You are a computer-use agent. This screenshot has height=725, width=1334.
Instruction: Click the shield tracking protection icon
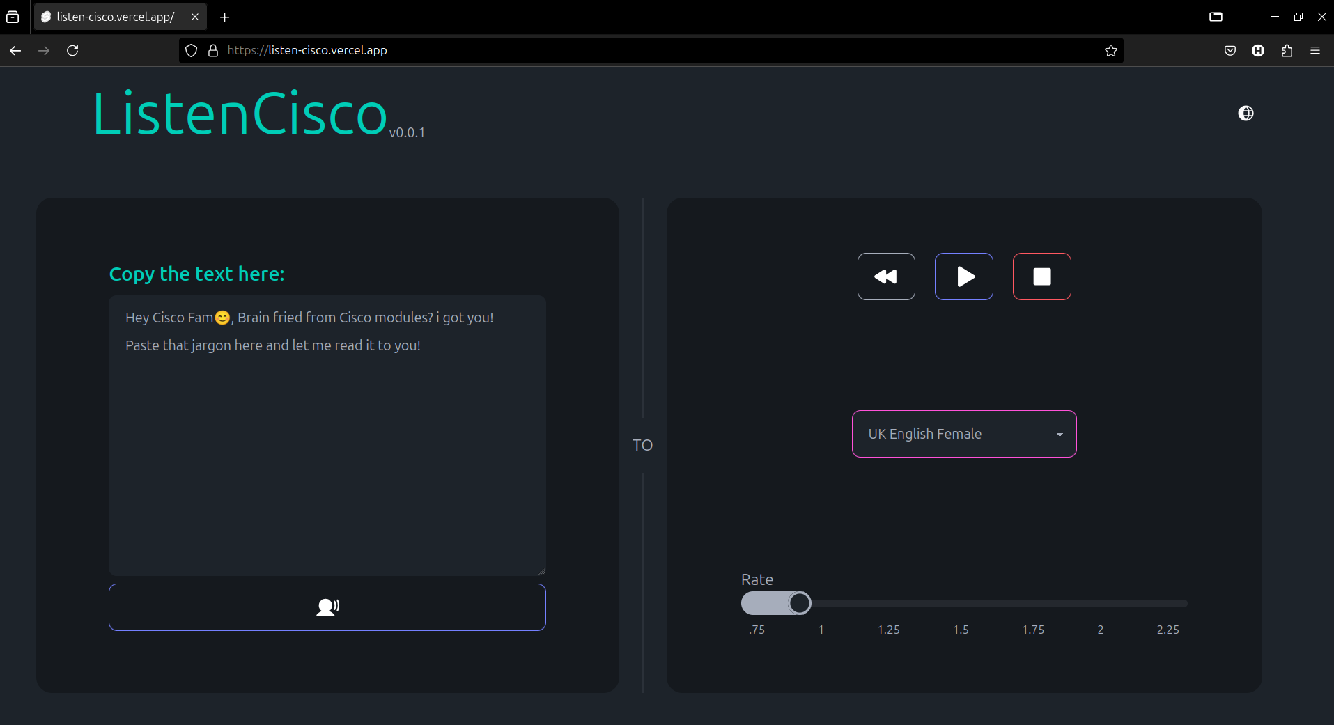(x=192, y=50)
